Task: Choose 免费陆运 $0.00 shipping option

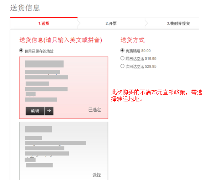Action: click(122, 51)
